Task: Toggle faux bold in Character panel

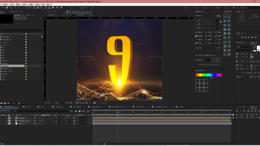Action: click(x=240, y=73)
